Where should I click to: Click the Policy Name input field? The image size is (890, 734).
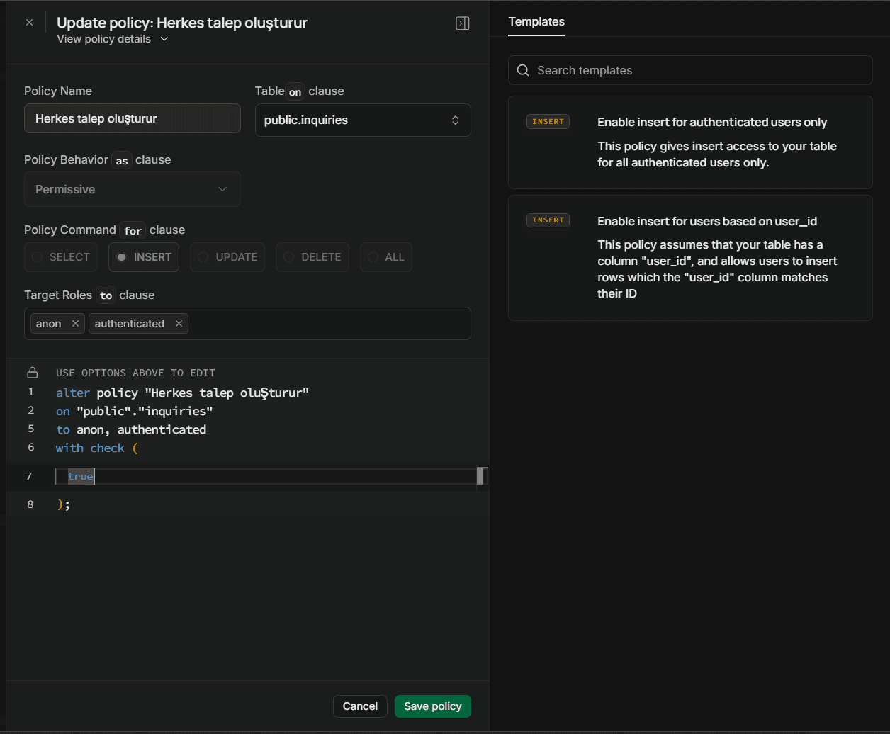pyautogui.click(x=133, y=118)
